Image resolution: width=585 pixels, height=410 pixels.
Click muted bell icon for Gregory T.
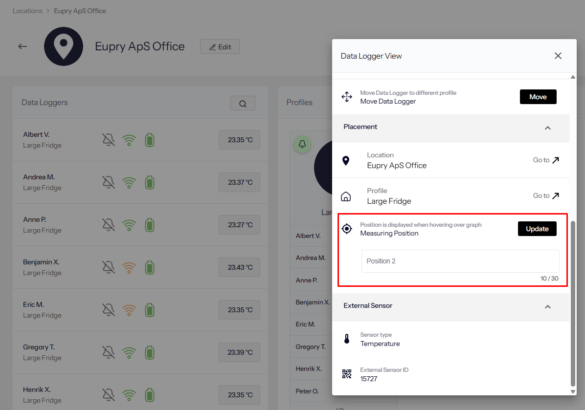point(109,353)
